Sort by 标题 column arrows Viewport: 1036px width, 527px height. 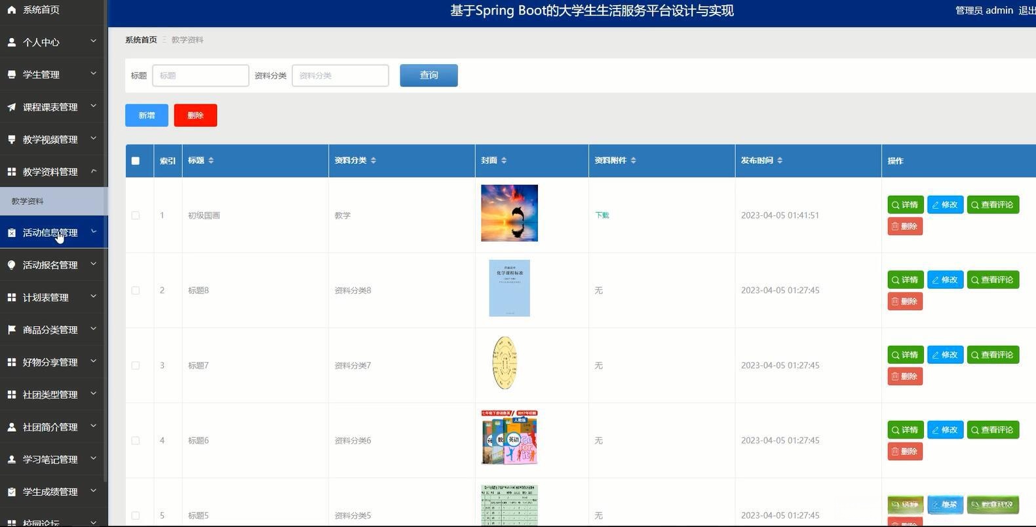click(x=211, y=160)
